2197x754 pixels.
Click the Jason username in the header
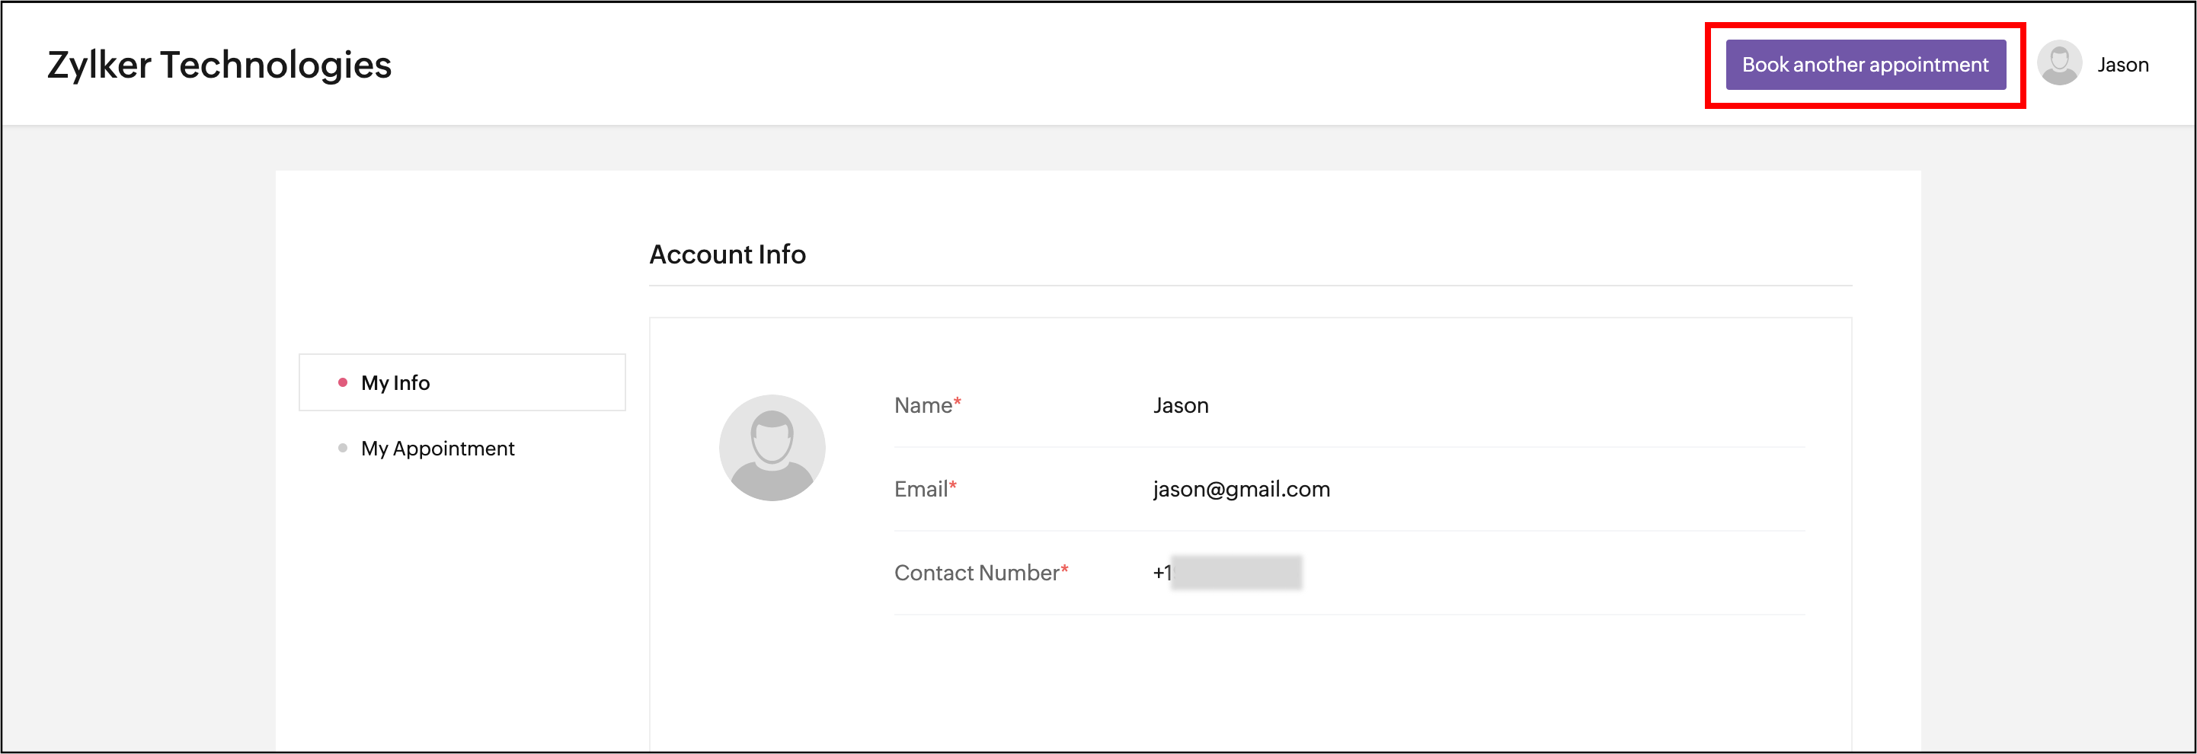[x=2122, y=65]
